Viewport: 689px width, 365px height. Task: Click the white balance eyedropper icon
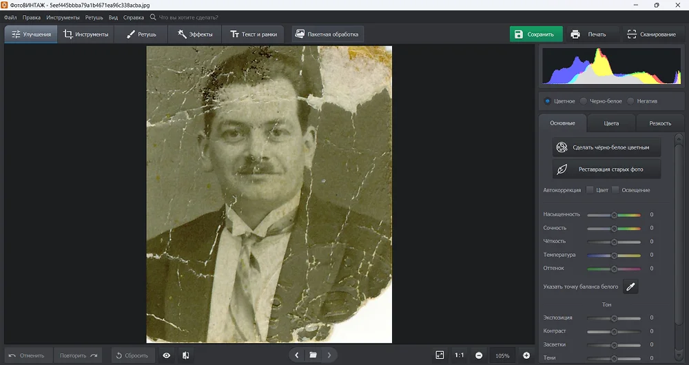tap(630, 286)
